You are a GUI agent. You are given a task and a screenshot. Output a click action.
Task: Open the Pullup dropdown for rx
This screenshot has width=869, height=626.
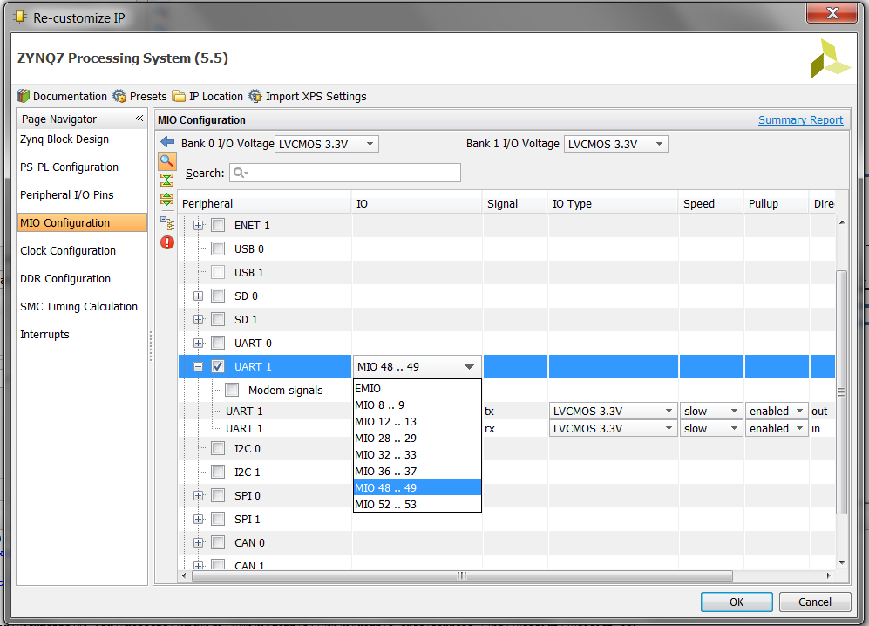[776, 429]
